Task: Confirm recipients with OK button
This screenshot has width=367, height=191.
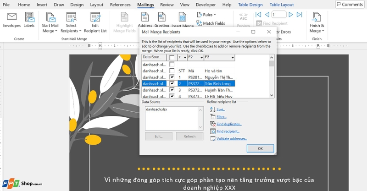Action: click(x=260, y=148)
